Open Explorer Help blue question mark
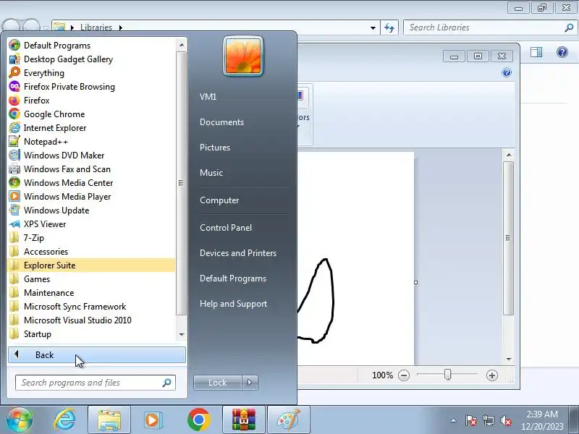This screenshot has height=434, width=579. click(x=562, y=52)
